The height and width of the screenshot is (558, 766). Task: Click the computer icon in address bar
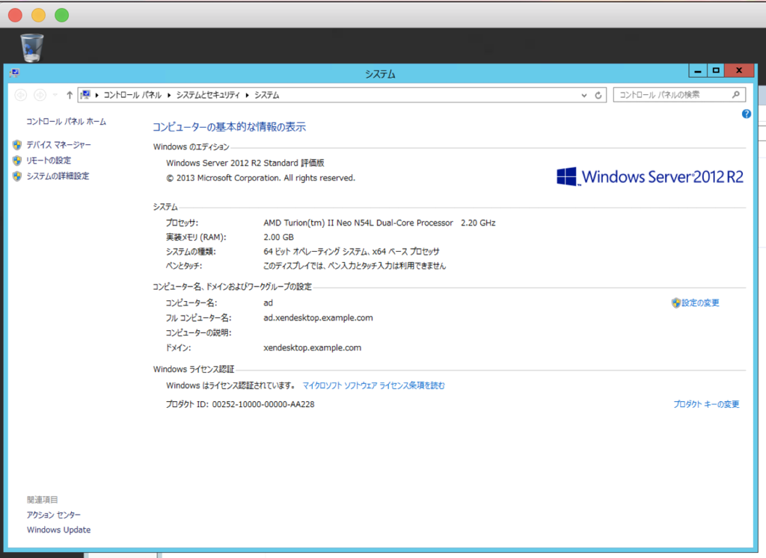85,95
